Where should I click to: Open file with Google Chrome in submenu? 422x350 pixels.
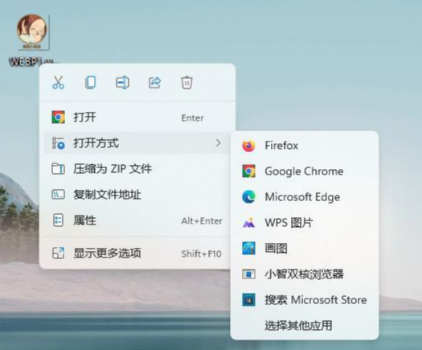[x=305, y=171]
